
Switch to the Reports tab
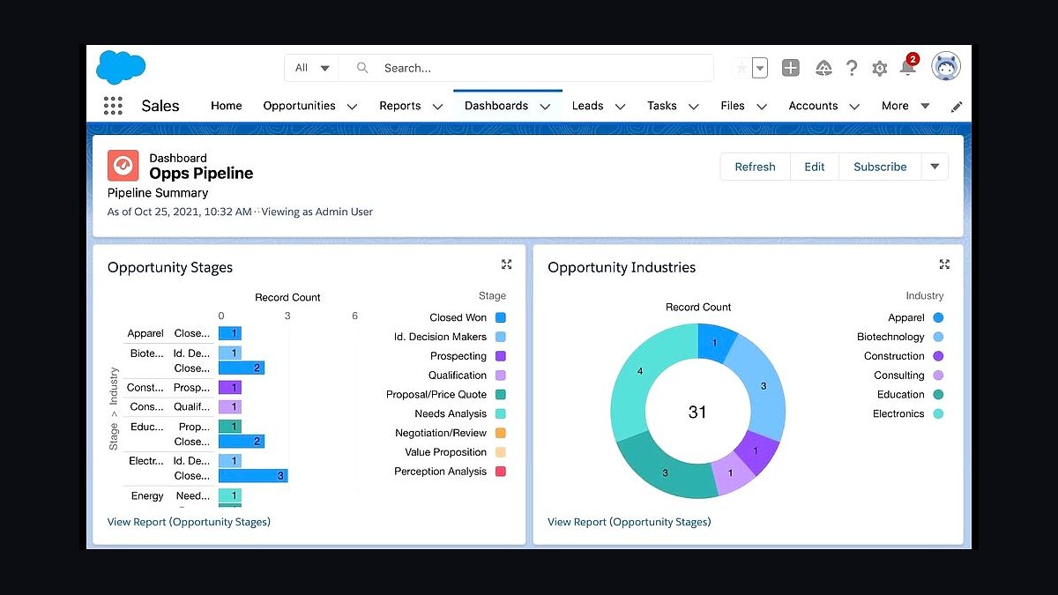point(400,106)
